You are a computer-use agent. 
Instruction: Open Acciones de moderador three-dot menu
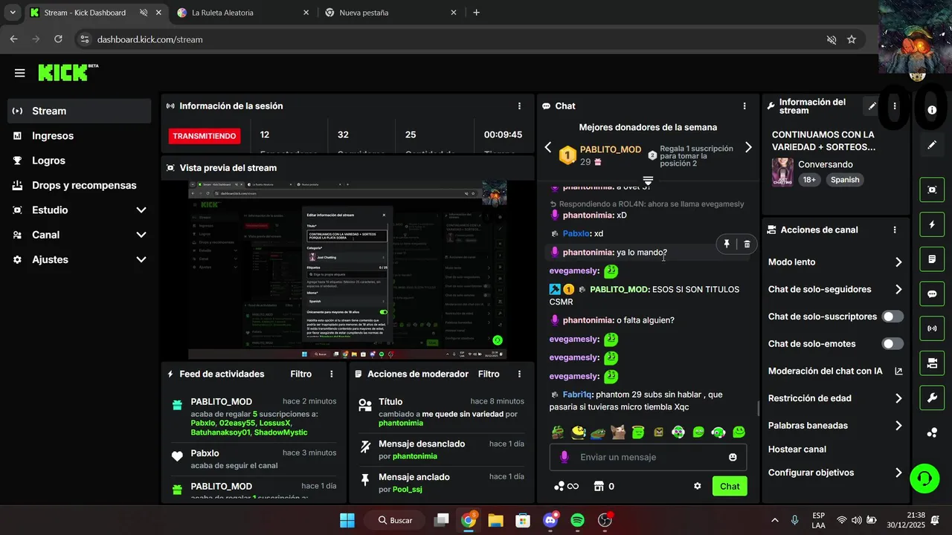tap(519, 374)
